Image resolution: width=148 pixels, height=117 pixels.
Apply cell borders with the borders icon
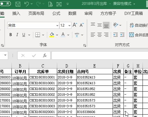pos(38,35)
